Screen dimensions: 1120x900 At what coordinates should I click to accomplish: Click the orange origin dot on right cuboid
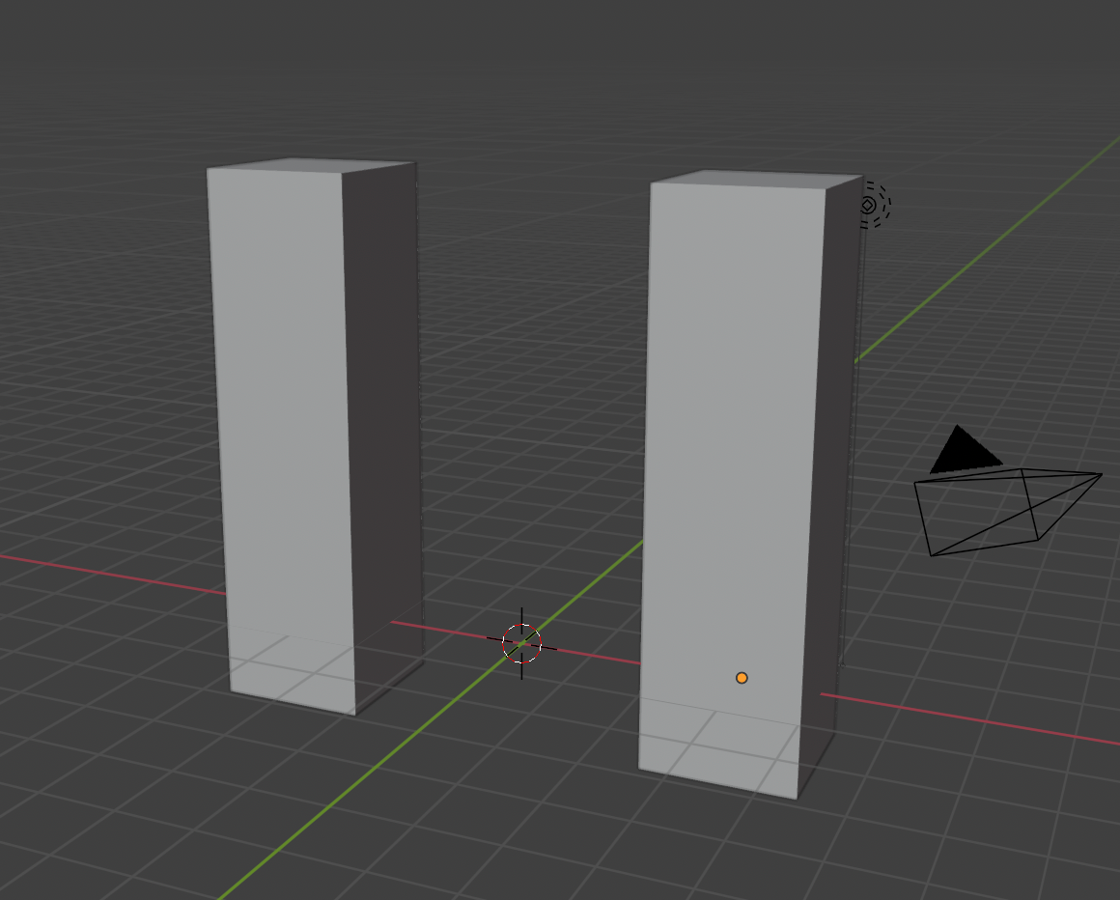[742, 678]
